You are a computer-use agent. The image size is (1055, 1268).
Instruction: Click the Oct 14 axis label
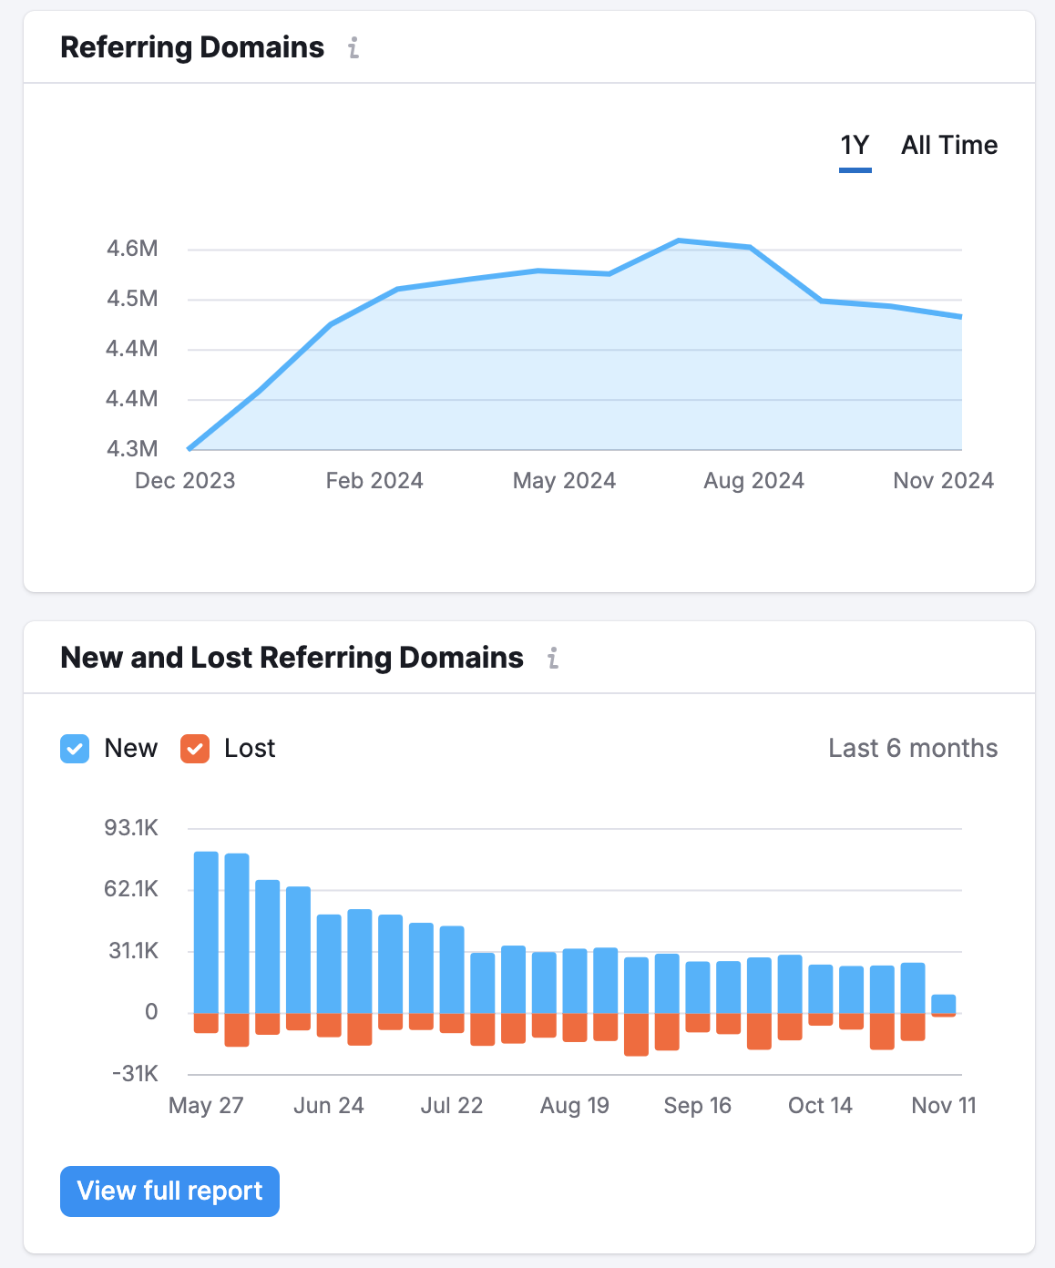[x=820, y=1105]
